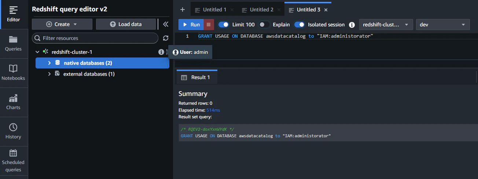The height and width of the screenshot is (179, 478).
Task: Open the Editor sidebar section
Action: coord(14,14)
